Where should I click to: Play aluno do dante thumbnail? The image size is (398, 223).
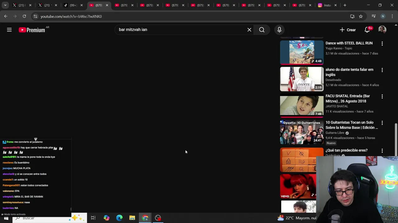[302, 79]
